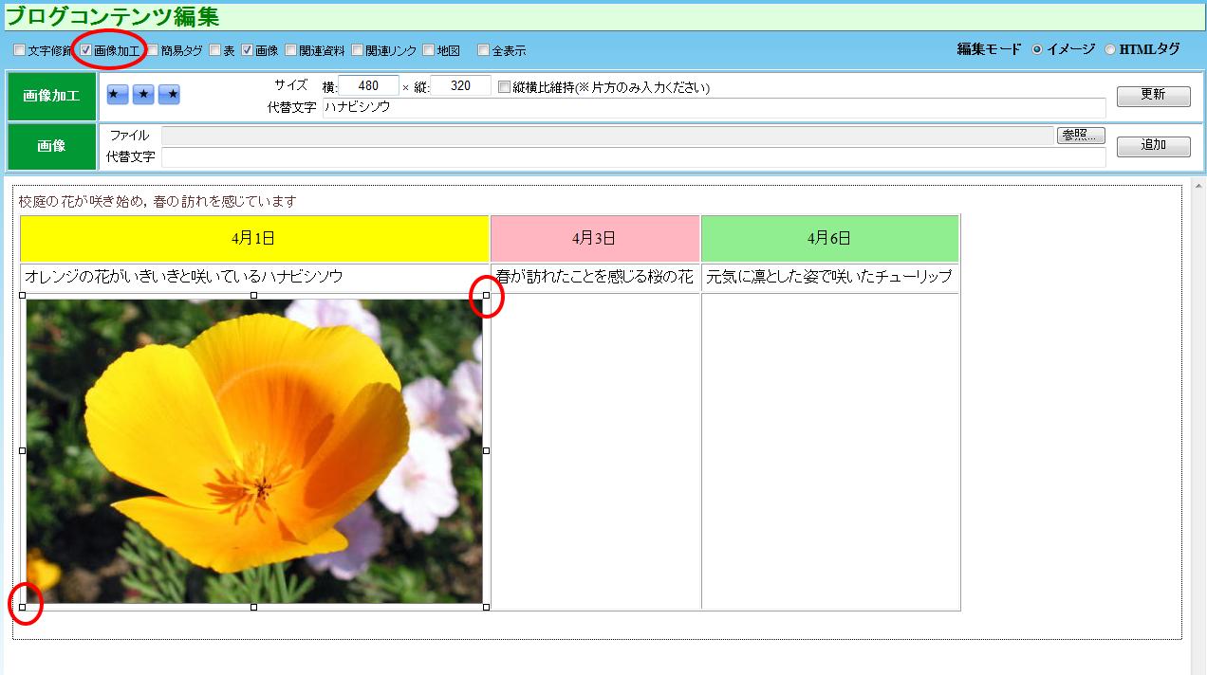The width and height of the screenshot is (1207, 675).
Task: Switch to HTMLタグ editing mode
Action: pos(1110,49)
